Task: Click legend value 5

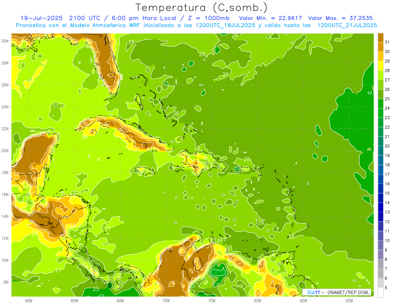Action: tap(386, 288)
